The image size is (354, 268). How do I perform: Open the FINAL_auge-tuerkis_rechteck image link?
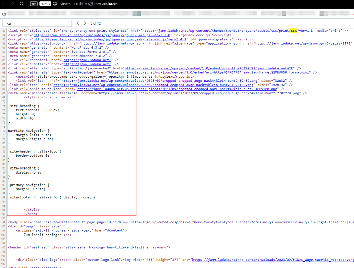pos(273,260)
